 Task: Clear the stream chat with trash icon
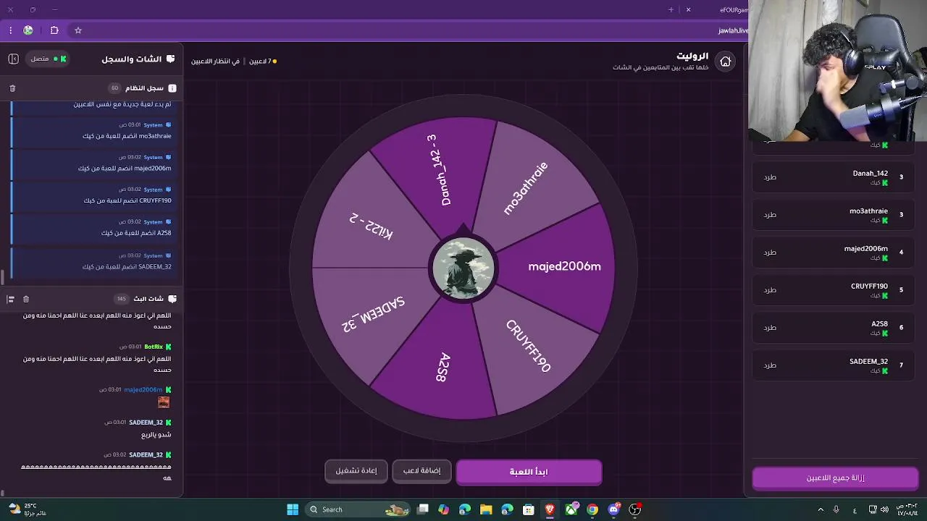click(x=26, y=299)
